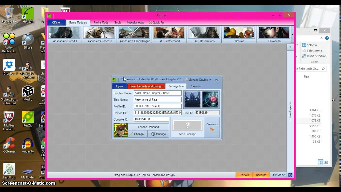Open the Quick Fix tab
Viewport: 341px width, 192px height.
156,23
